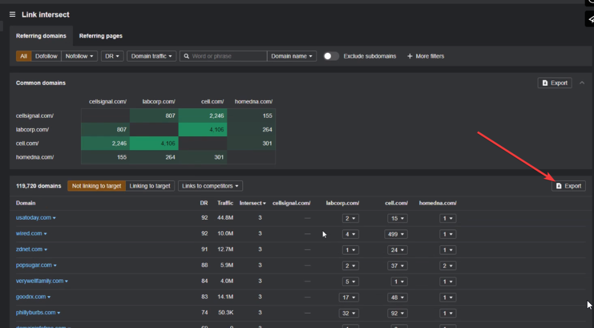Image resolution: width=594 pixels, height=328 pixels.
Task: Open the zdnet.com domain link
Action: [x=29, y=249]
